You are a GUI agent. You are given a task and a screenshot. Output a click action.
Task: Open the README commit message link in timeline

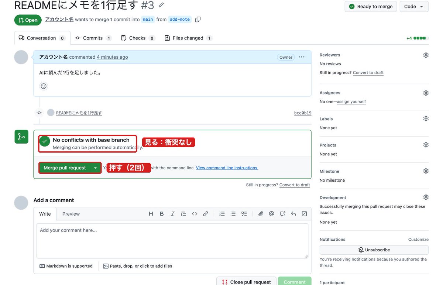click(x=79, y=113)
